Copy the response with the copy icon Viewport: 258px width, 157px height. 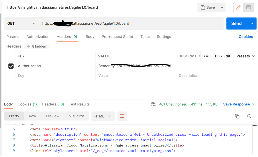(x=237, y=116)
